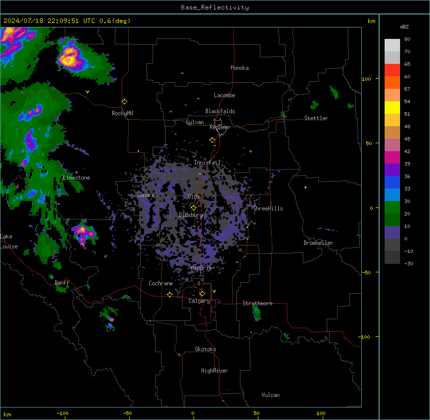This screenshot has height=420, width=430.
Task: Click the RockyMH label
Action: coord(122,113)
